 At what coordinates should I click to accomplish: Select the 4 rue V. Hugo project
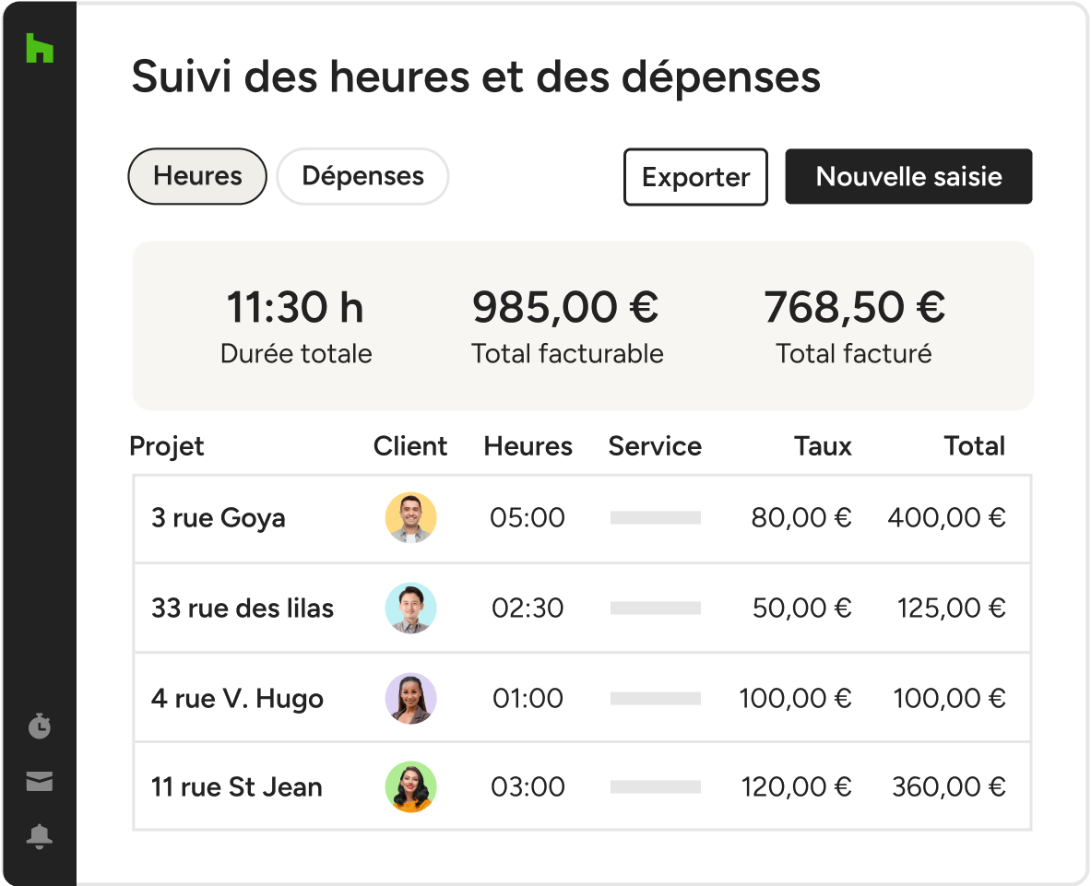point(237,699)
